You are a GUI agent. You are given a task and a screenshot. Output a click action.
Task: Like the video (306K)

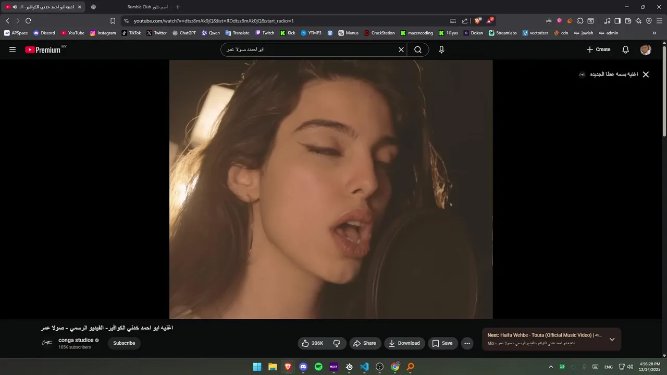(312, 343)
